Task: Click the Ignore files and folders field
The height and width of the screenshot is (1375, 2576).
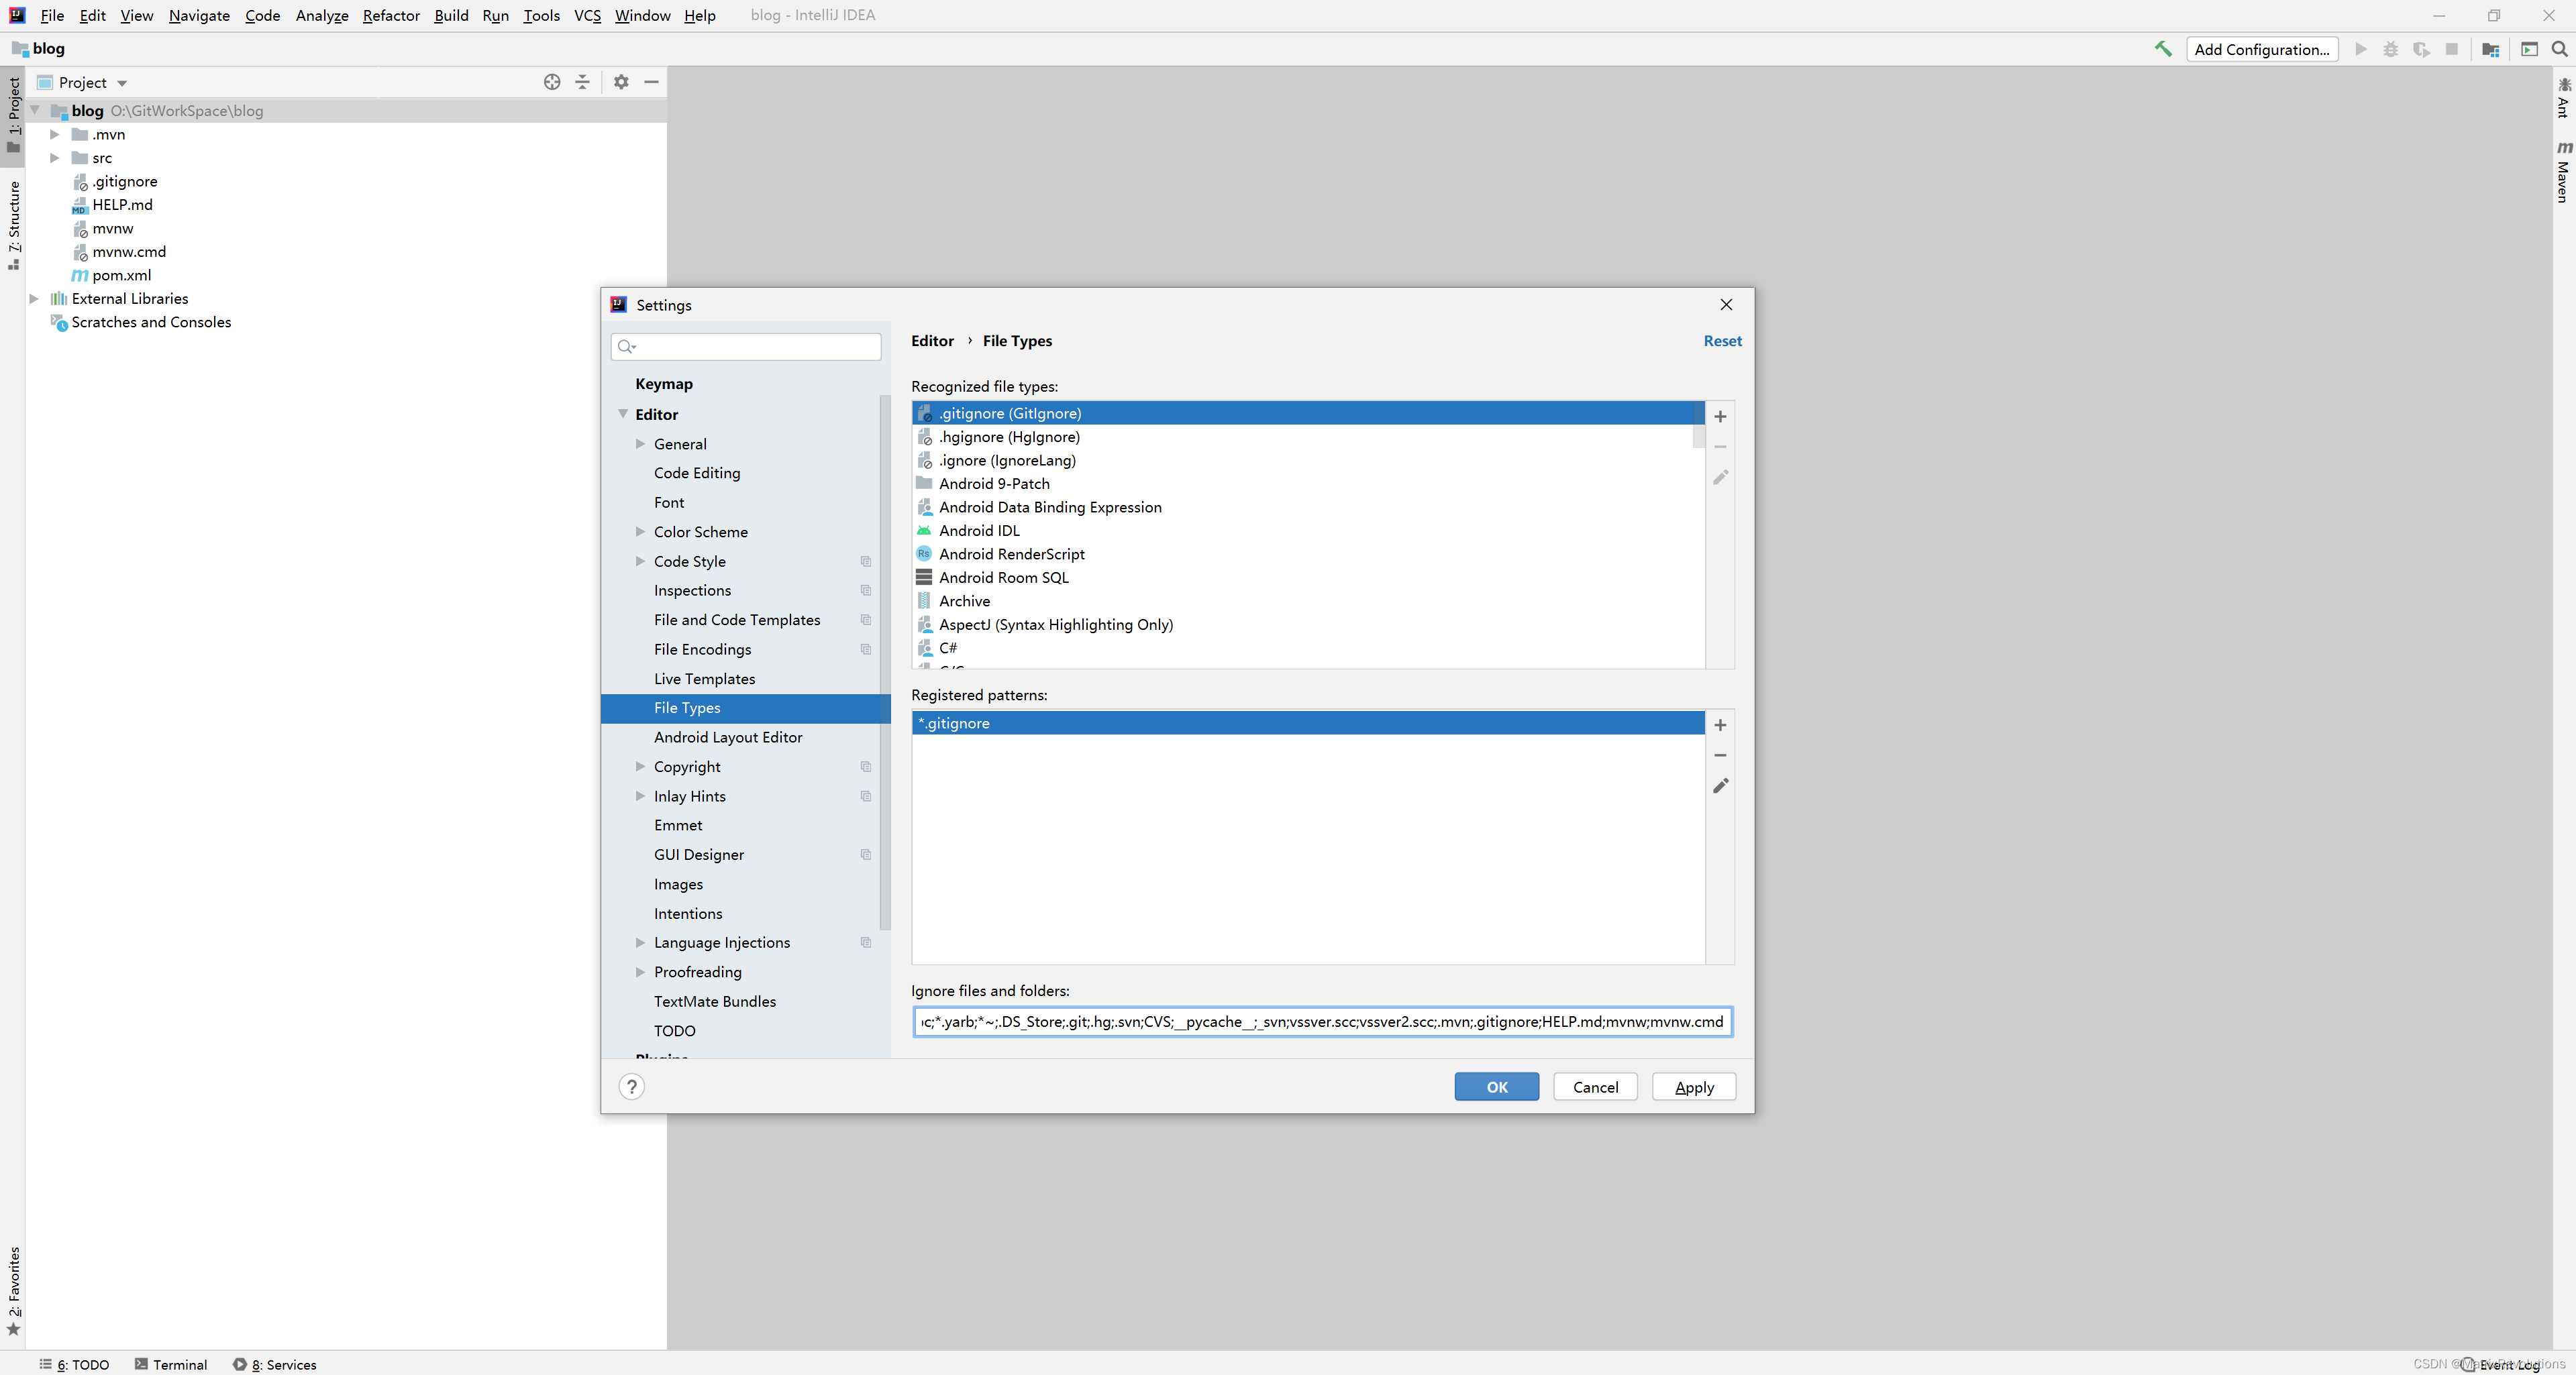Action: tap(1321, 1022)
